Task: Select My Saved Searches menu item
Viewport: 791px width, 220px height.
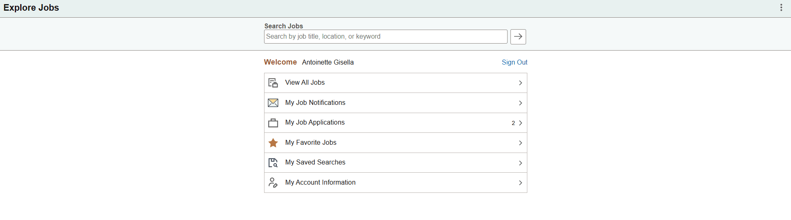Action: click(315, 162)
